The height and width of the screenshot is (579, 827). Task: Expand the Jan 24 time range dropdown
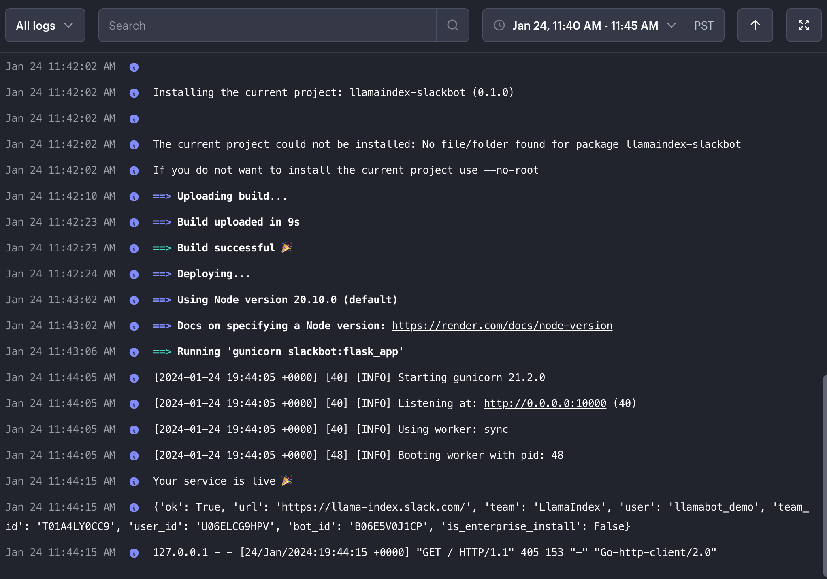(x=585, y=25)
